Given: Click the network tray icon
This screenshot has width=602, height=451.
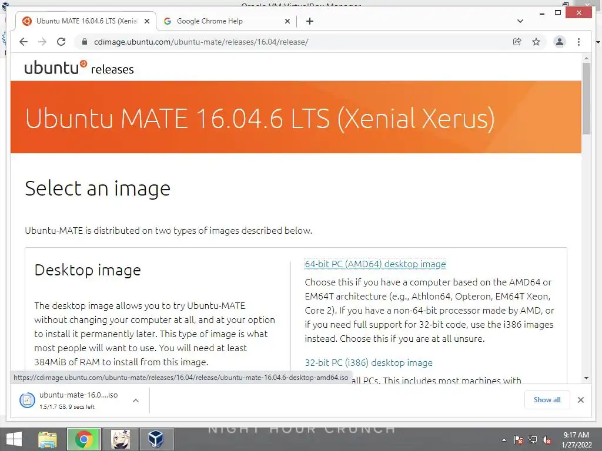Looking at the screenshot, I should (533, 440).
